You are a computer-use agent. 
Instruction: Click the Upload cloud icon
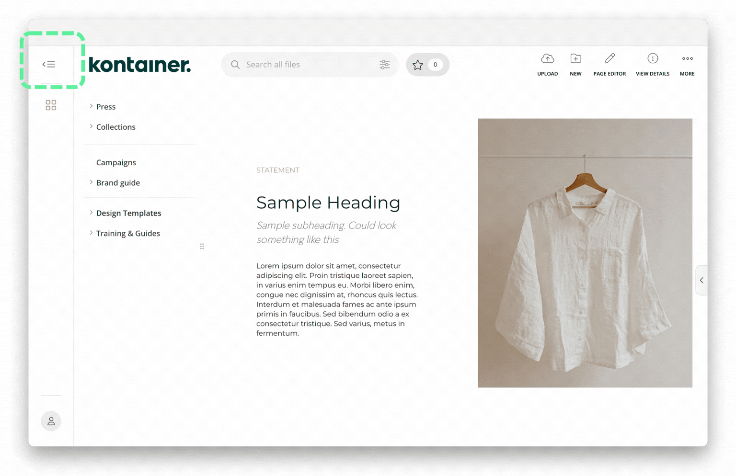coord(547,59)
